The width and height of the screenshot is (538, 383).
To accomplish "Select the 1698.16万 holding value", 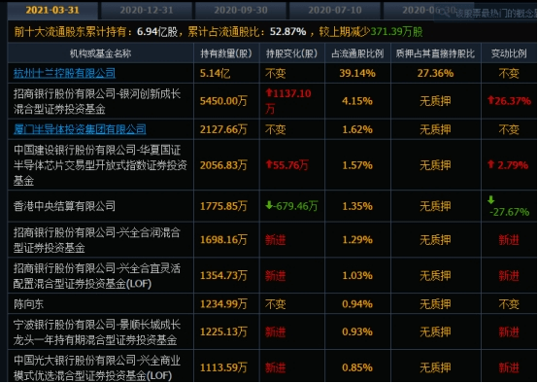I will (x=223, y=240).
